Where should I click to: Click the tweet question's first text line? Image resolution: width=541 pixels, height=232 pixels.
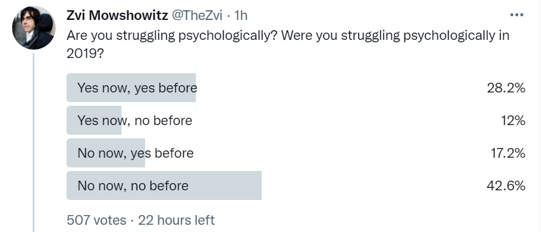tap(288, 36)
